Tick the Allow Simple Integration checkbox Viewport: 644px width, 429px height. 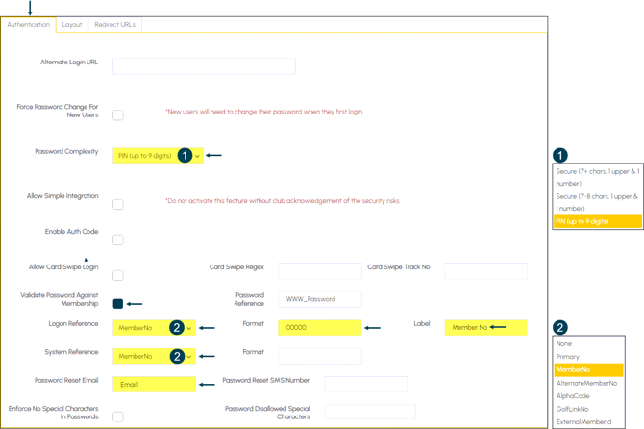coord(118,204)
